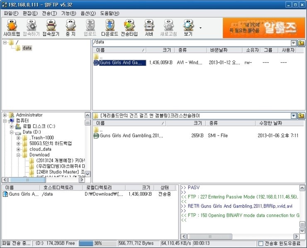Viewport: 307px width, 248px height.
Task: Enable the 전송후 윈도우종료 checkbox
Action: (x=261, y=243)
